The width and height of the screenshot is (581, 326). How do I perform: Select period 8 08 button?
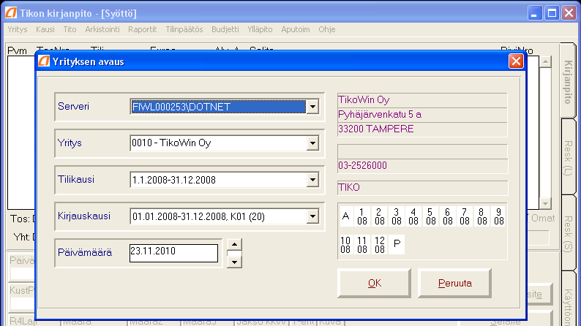point(481,216)
